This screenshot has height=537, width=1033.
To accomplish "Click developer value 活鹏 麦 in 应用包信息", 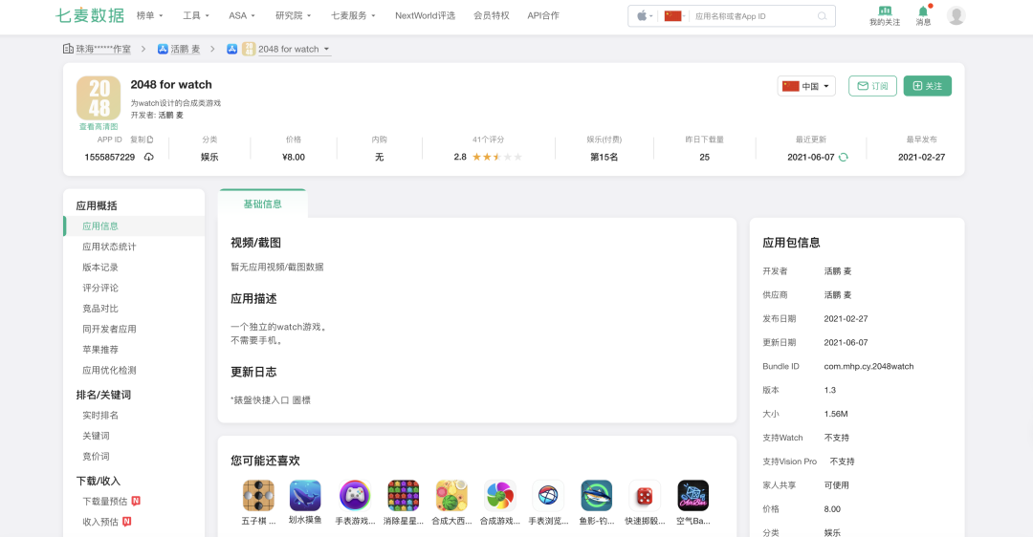I will pos(837,271).
